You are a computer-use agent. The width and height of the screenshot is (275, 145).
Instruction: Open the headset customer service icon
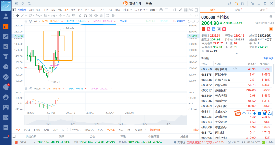(x=230, y=3)
